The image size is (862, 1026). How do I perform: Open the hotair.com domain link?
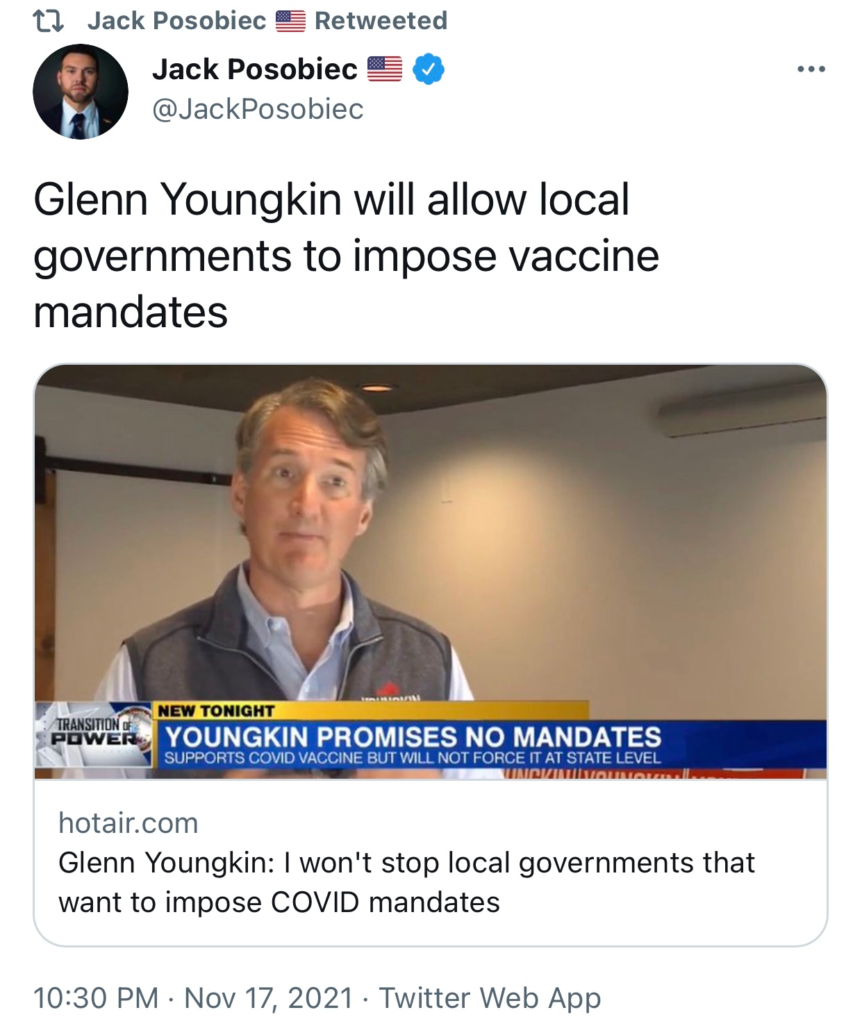pyautogui.click(x=129, y=823)
